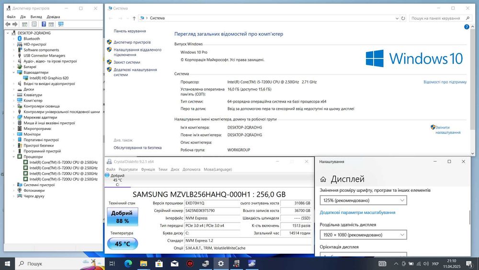Select the Клавіатури category icon
The width and height of the screenshot is (479, 270).
pyautogui.click(x=20, y=95)
